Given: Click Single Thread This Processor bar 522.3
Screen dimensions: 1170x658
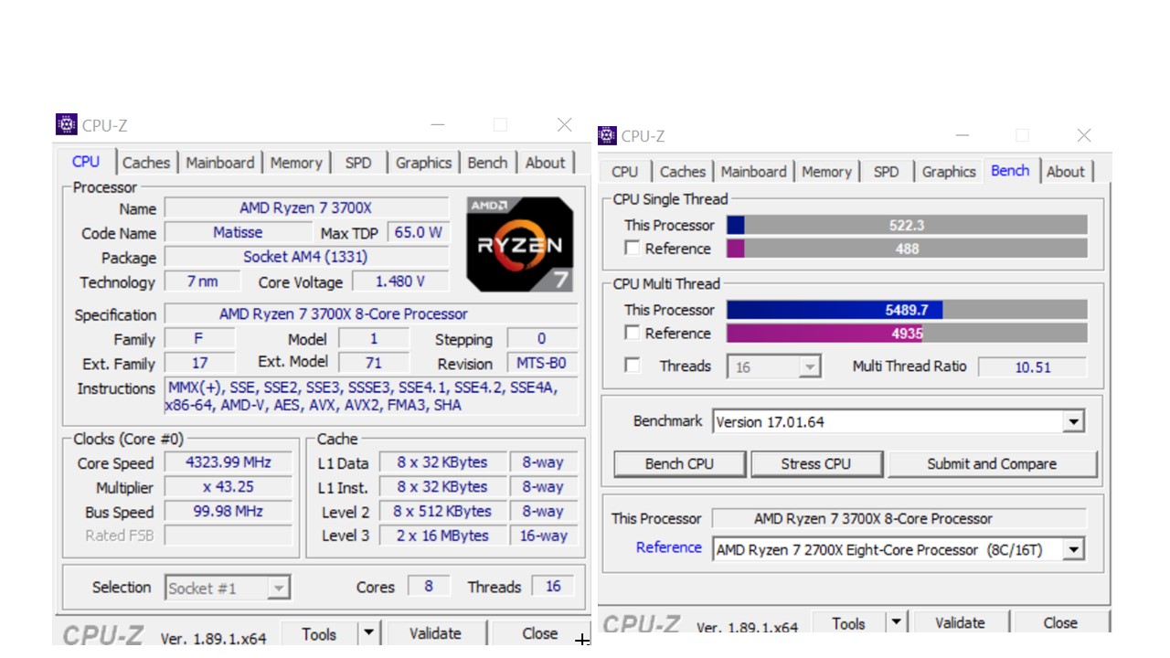Looking at the screenshot, I should click(907, 225).
